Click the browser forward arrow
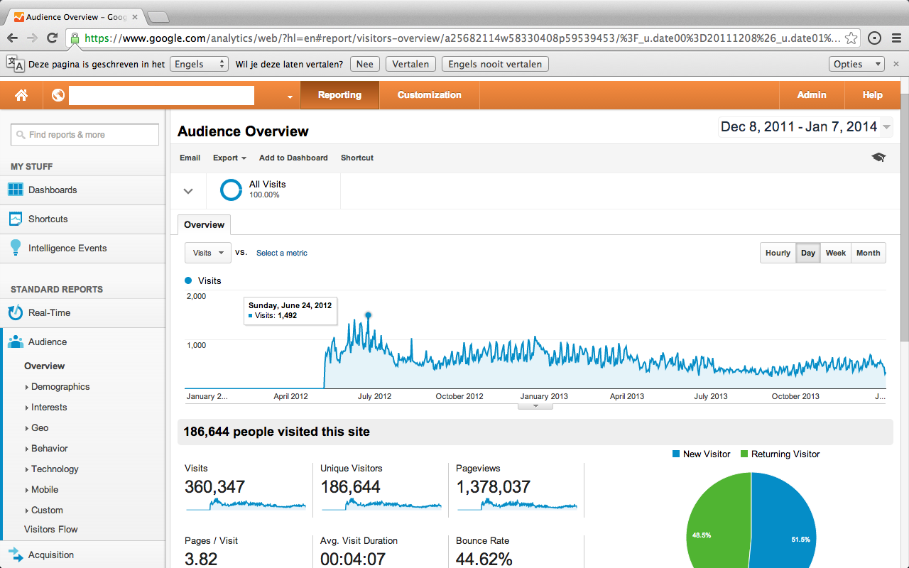The image size is (909, 568). pos(32,38)
